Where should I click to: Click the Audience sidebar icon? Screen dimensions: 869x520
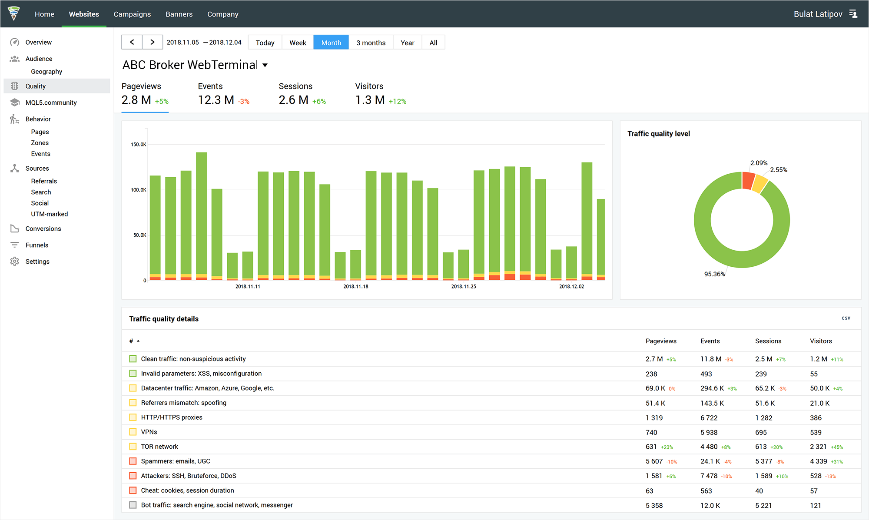click(x=15, y=59)
